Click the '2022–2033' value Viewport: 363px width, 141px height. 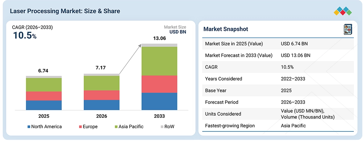click(293, 79)
